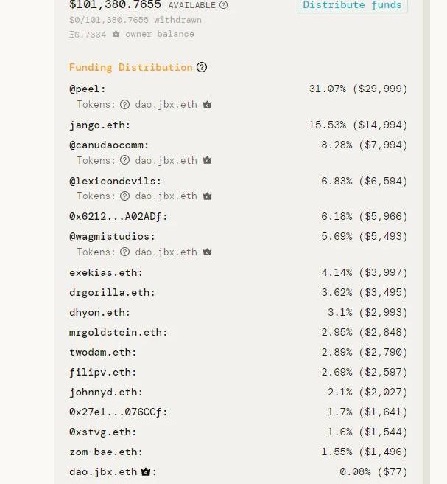This screenshot has height=484, width=447.
Task: Click the crown icon beside owner balance
Action: pyautogui.click(x=116, y=34)
